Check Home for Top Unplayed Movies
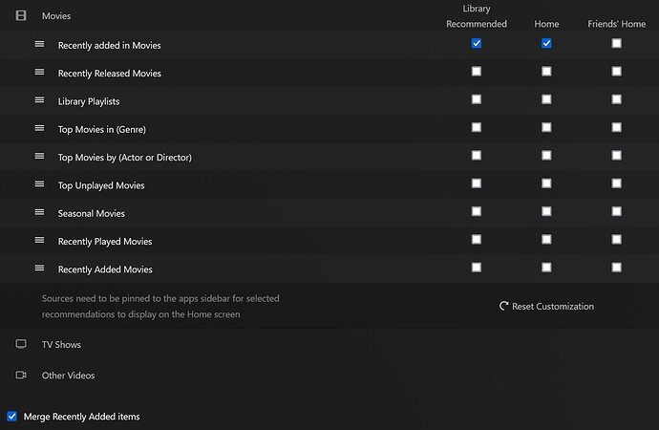This screenshot has width=659, height=430. (x=546, y=183)
